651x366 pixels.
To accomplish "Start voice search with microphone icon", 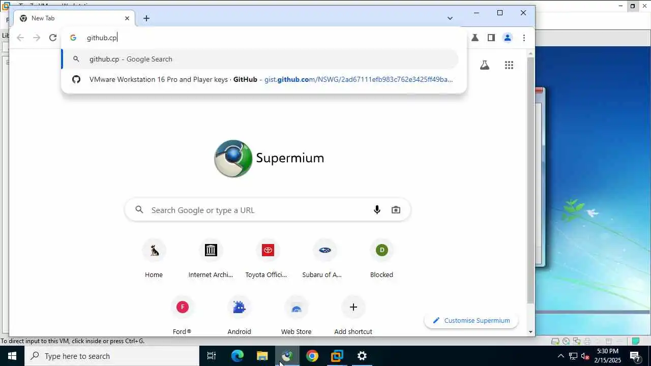I will [x=377, y=210].
